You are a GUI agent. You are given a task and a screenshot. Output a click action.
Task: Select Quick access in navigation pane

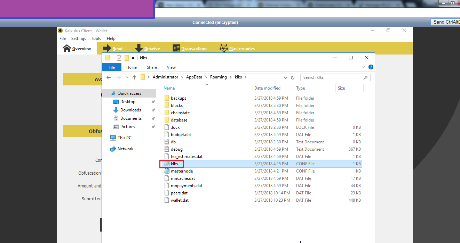point(129,93)
